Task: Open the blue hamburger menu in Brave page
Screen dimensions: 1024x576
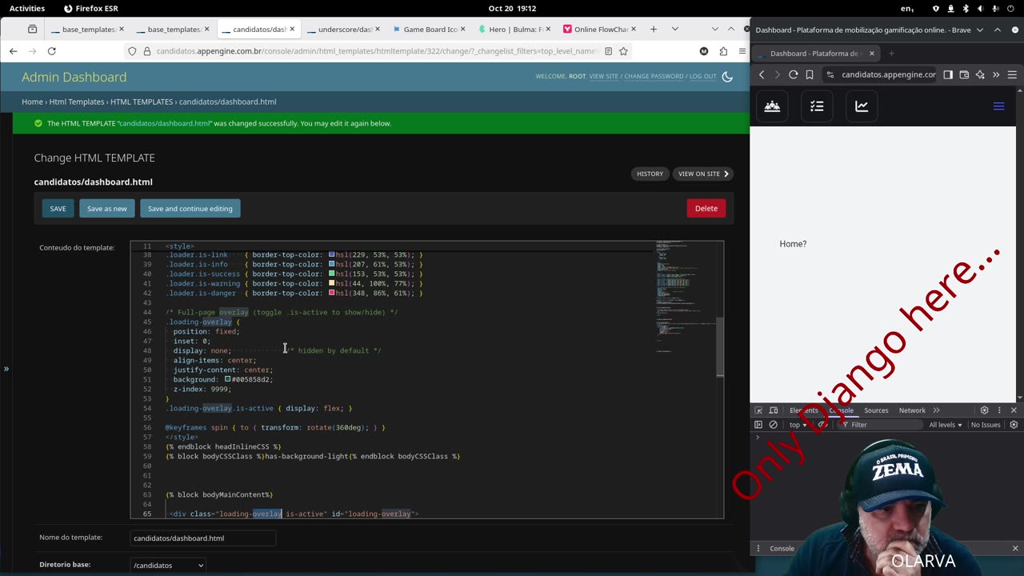Action: 998,106
